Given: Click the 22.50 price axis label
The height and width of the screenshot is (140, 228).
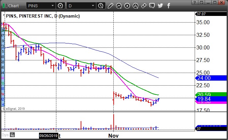Looking at the screenshot, I should point(203,85).
